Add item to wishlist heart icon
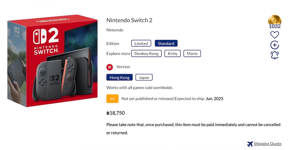Viewport: 289px width, 150px height. coord(275,35)
